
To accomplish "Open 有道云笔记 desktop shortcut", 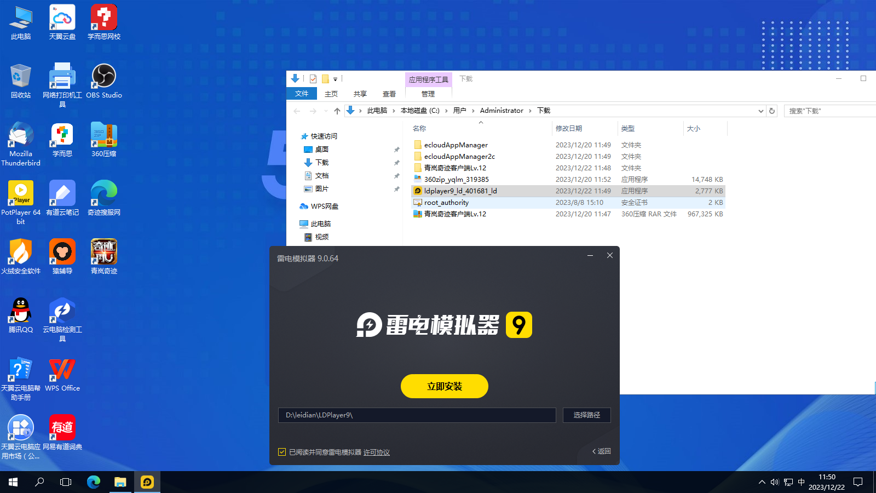I will (x=62, y=198).
